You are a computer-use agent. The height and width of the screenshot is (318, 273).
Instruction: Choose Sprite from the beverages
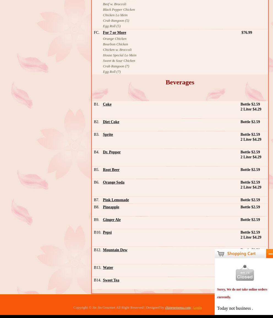(x=108, y=135)
